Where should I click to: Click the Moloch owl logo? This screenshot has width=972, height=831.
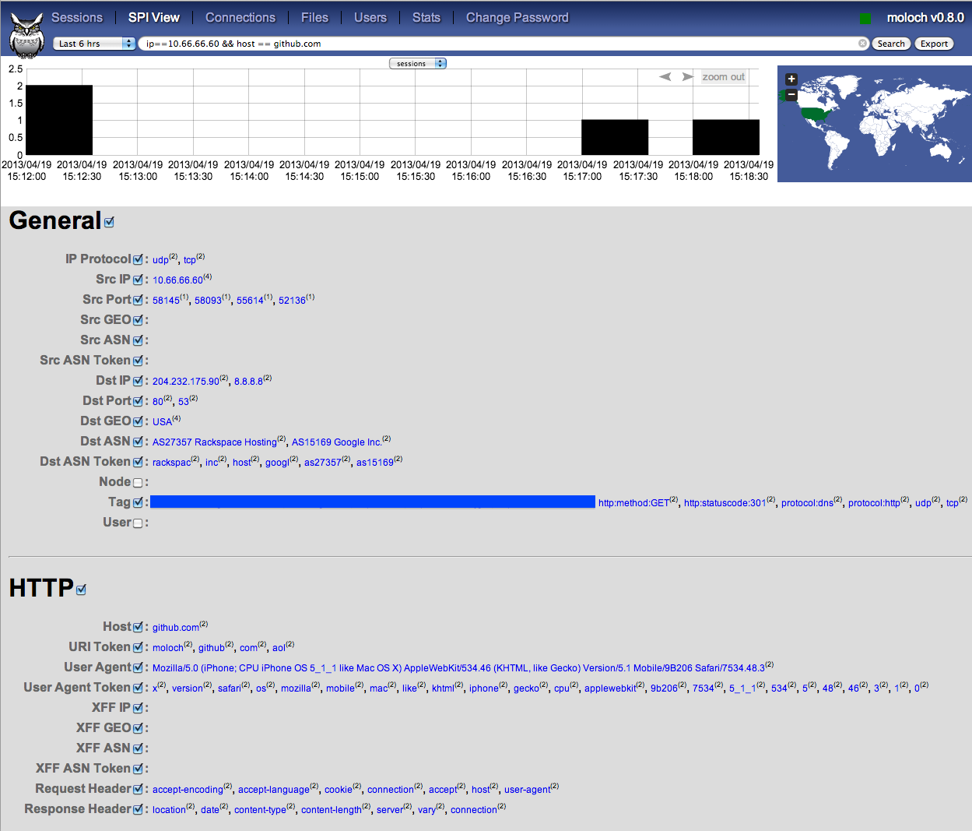27,36
